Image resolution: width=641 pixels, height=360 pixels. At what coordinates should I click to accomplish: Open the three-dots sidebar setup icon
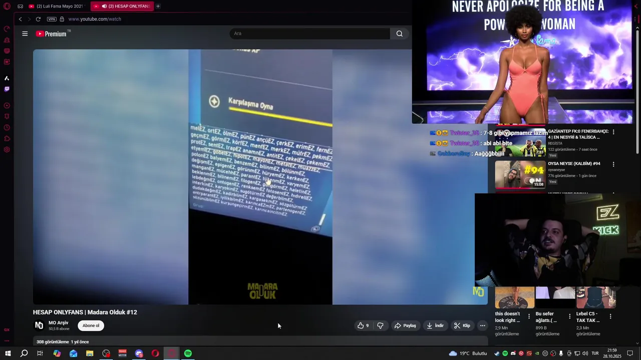click(7, 341)
